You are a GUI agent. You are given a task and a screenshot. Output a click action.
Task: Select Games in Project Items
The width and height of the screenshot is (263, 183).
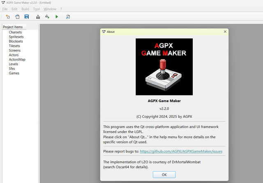pos(14,73)
